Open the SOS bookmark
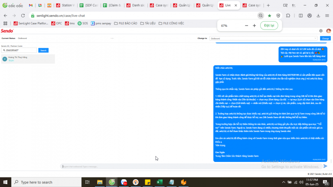 pyautogui.click(x=83, y=23)
